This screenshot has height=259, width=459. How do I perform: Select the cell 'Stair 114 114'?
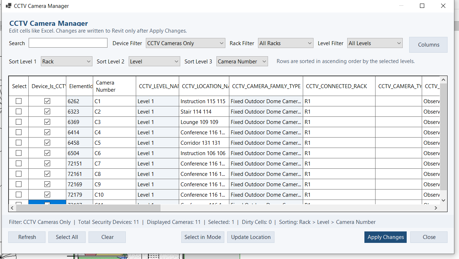[x=204, y=111]
